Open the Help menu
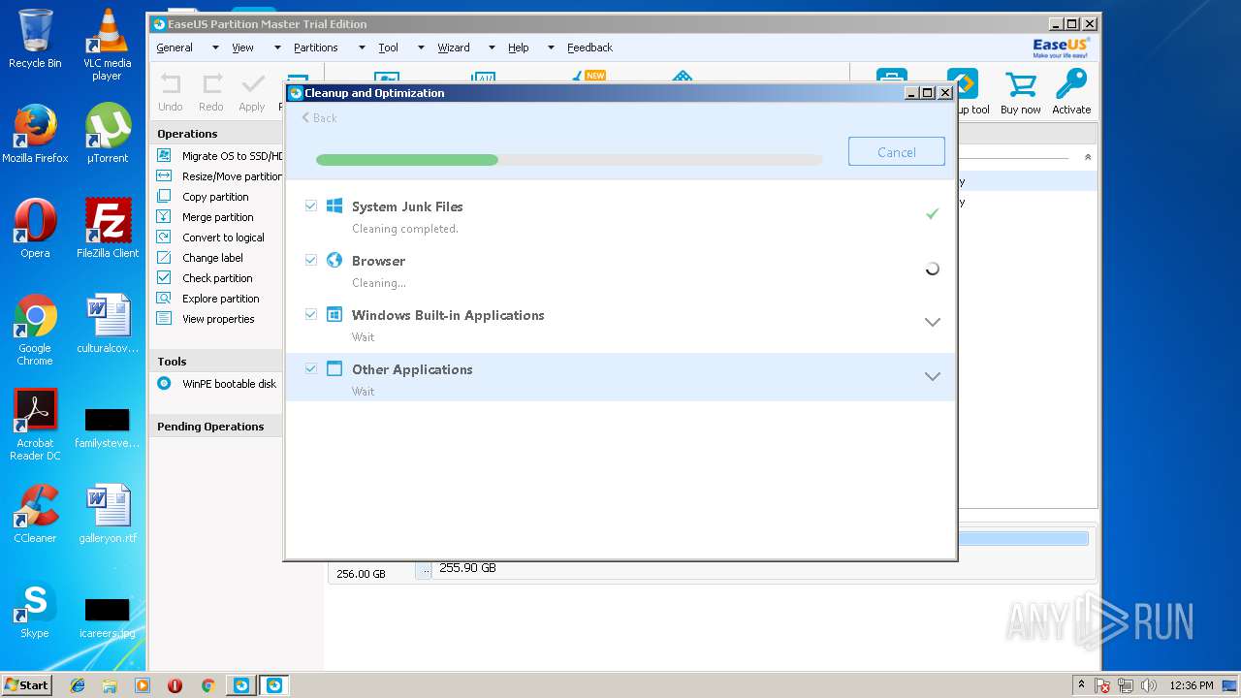The image size is (1241, 698). [x=519, y=48]
